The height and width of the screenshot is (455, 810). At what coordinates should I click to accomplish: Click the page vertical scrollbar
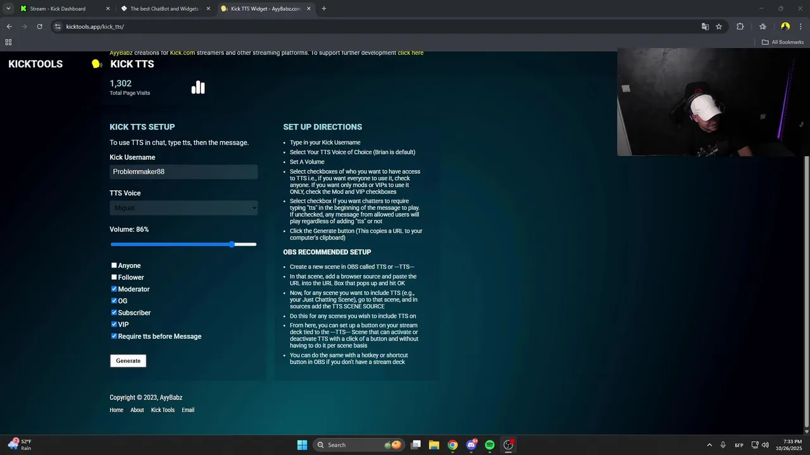click(x=806, y=291)
